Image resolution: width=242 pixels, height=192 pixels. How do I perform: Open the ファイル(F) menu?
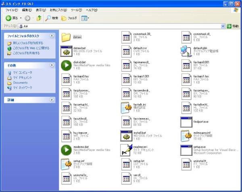[11, 10]
